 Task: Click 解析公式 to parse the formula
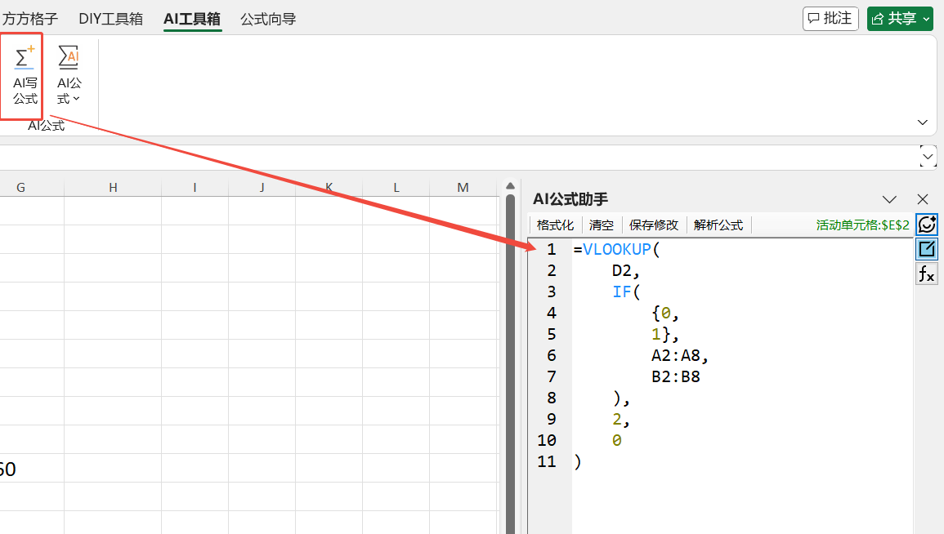coord(718,225)
